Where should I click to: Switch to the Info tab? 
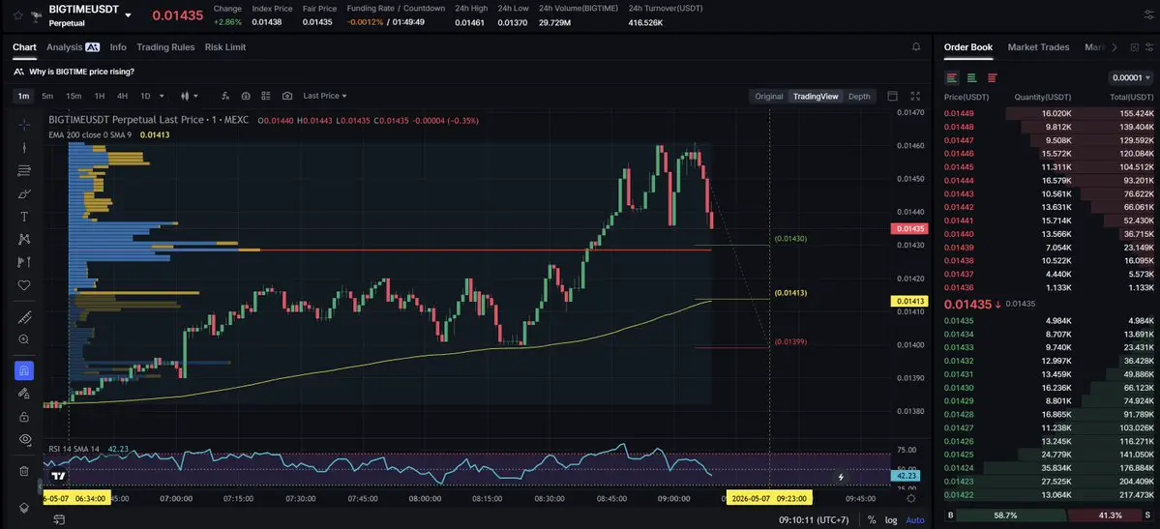point(118,47)
